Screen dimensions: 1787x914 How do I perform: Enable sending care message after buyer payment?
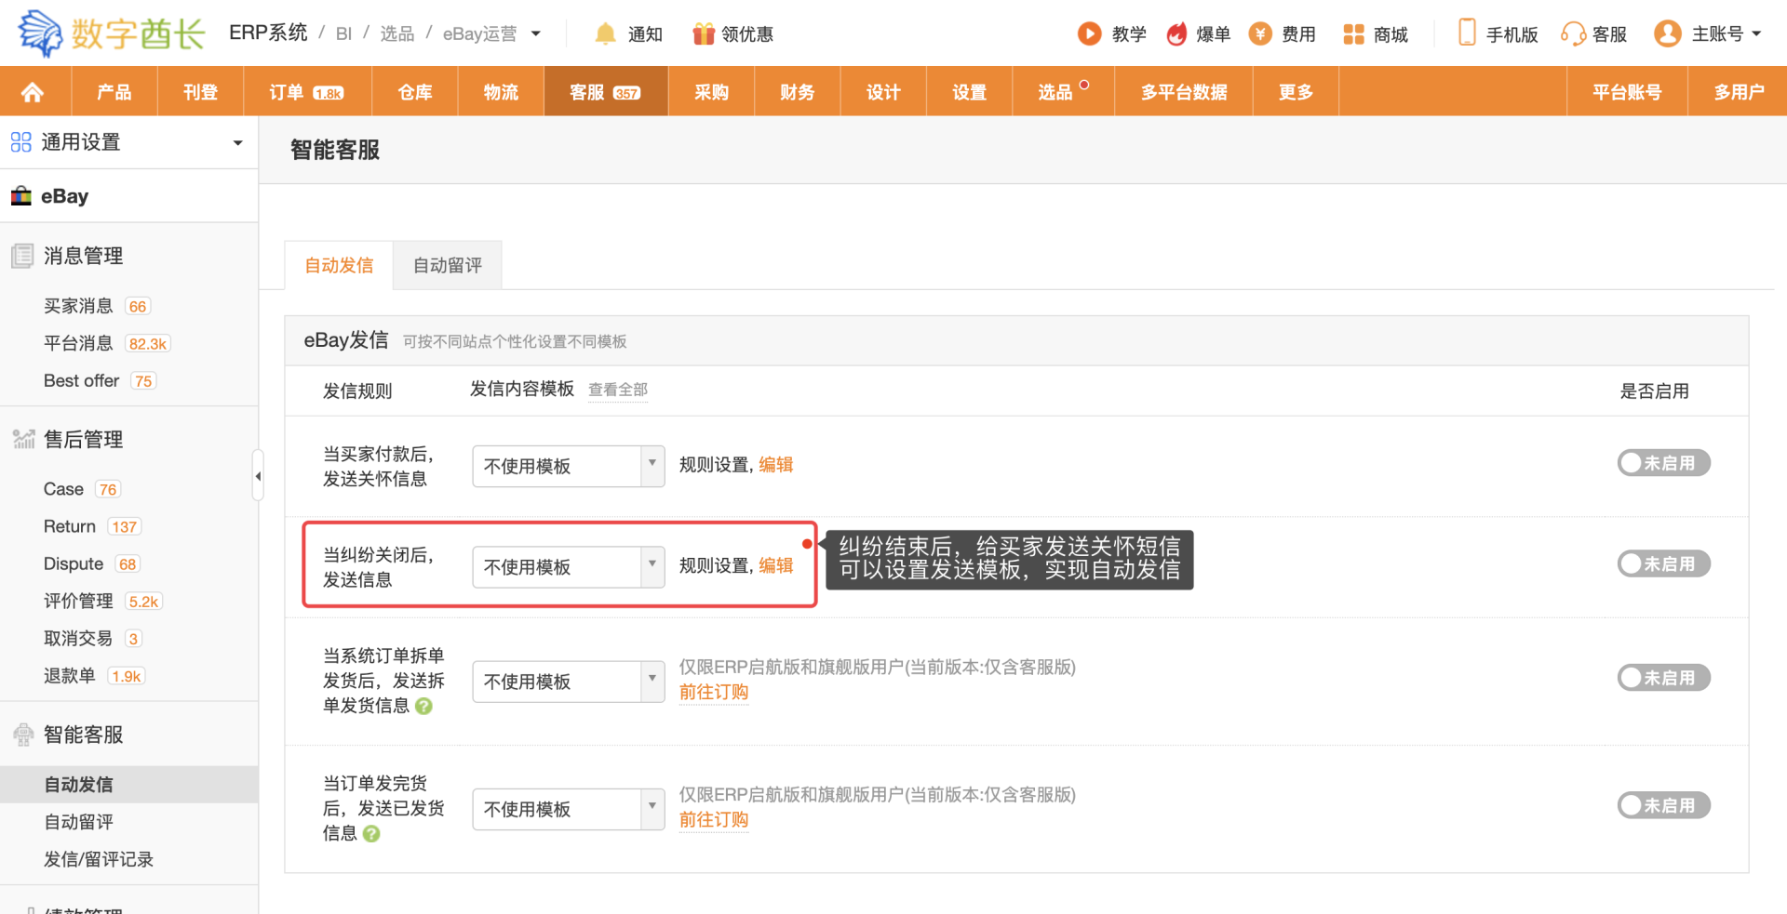[x=1664, y=462]
